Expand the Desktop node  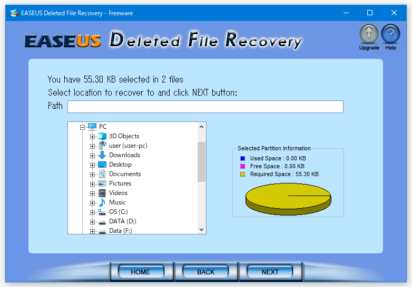[x=92, y=165]
